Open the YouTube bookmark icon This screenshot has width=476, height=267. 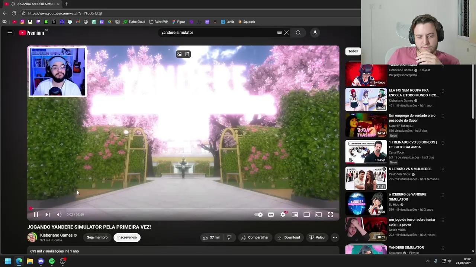click(x=15, y=22)
